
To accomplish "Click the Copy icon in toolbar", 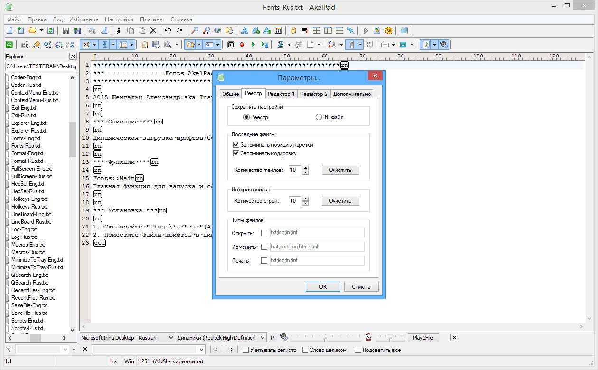I will (x=130, y=30).
